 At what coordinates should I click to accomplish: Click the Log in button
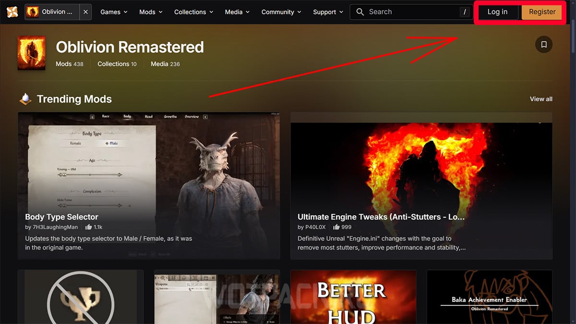498,12
